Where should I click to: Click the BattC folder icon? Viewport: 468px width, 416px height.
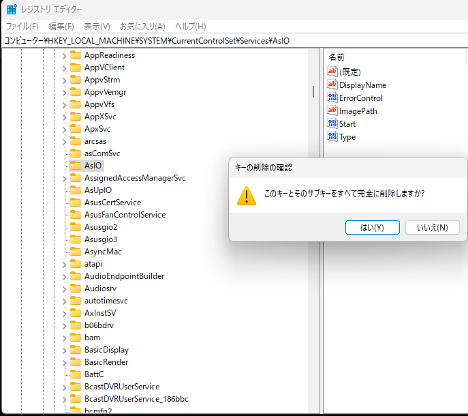coord(76,374)
